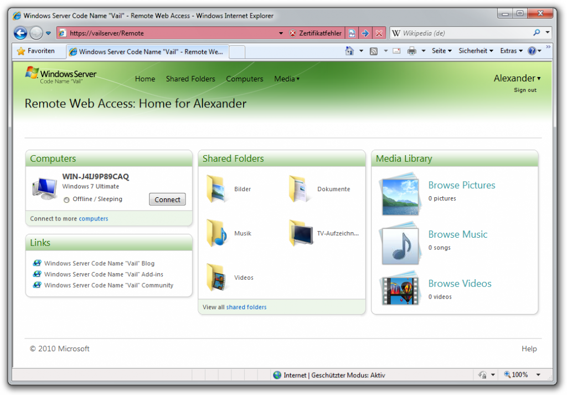Viewport: 567px width, 395px height.
Task: Click the Browse Music link
Action: 458,234
